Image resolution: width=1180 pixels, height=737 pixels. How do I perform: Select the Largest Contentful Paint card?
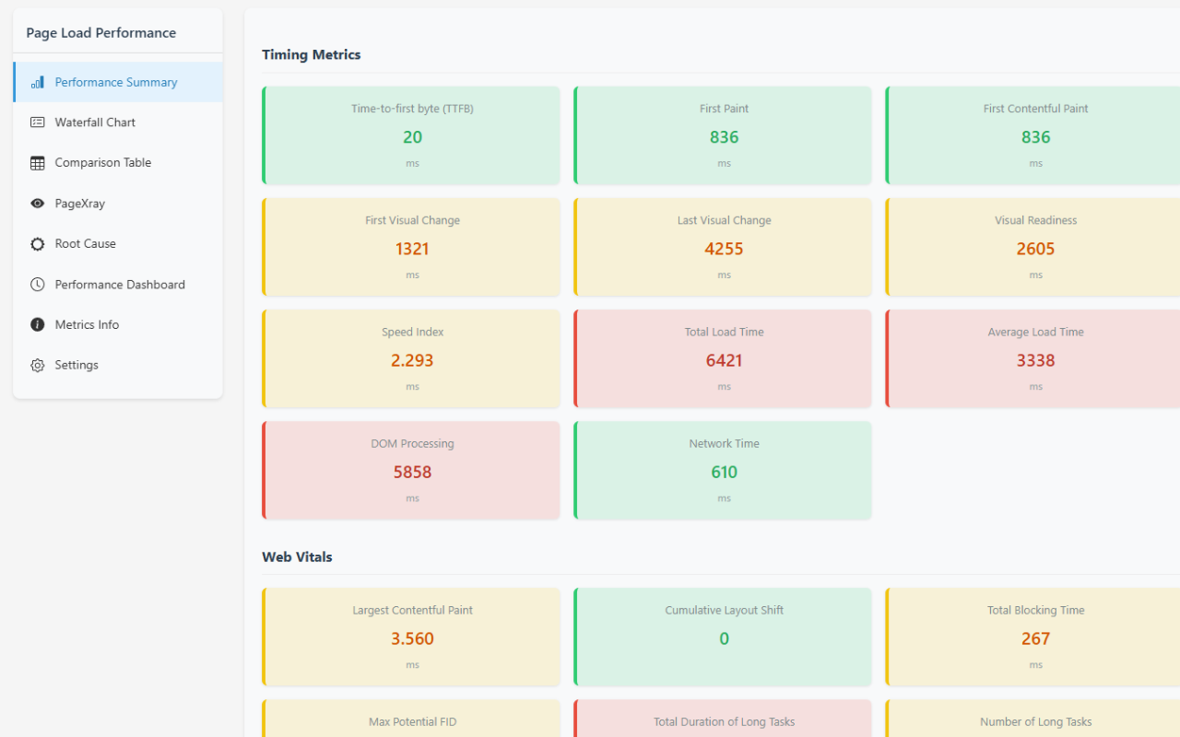(x=411, y=637)
